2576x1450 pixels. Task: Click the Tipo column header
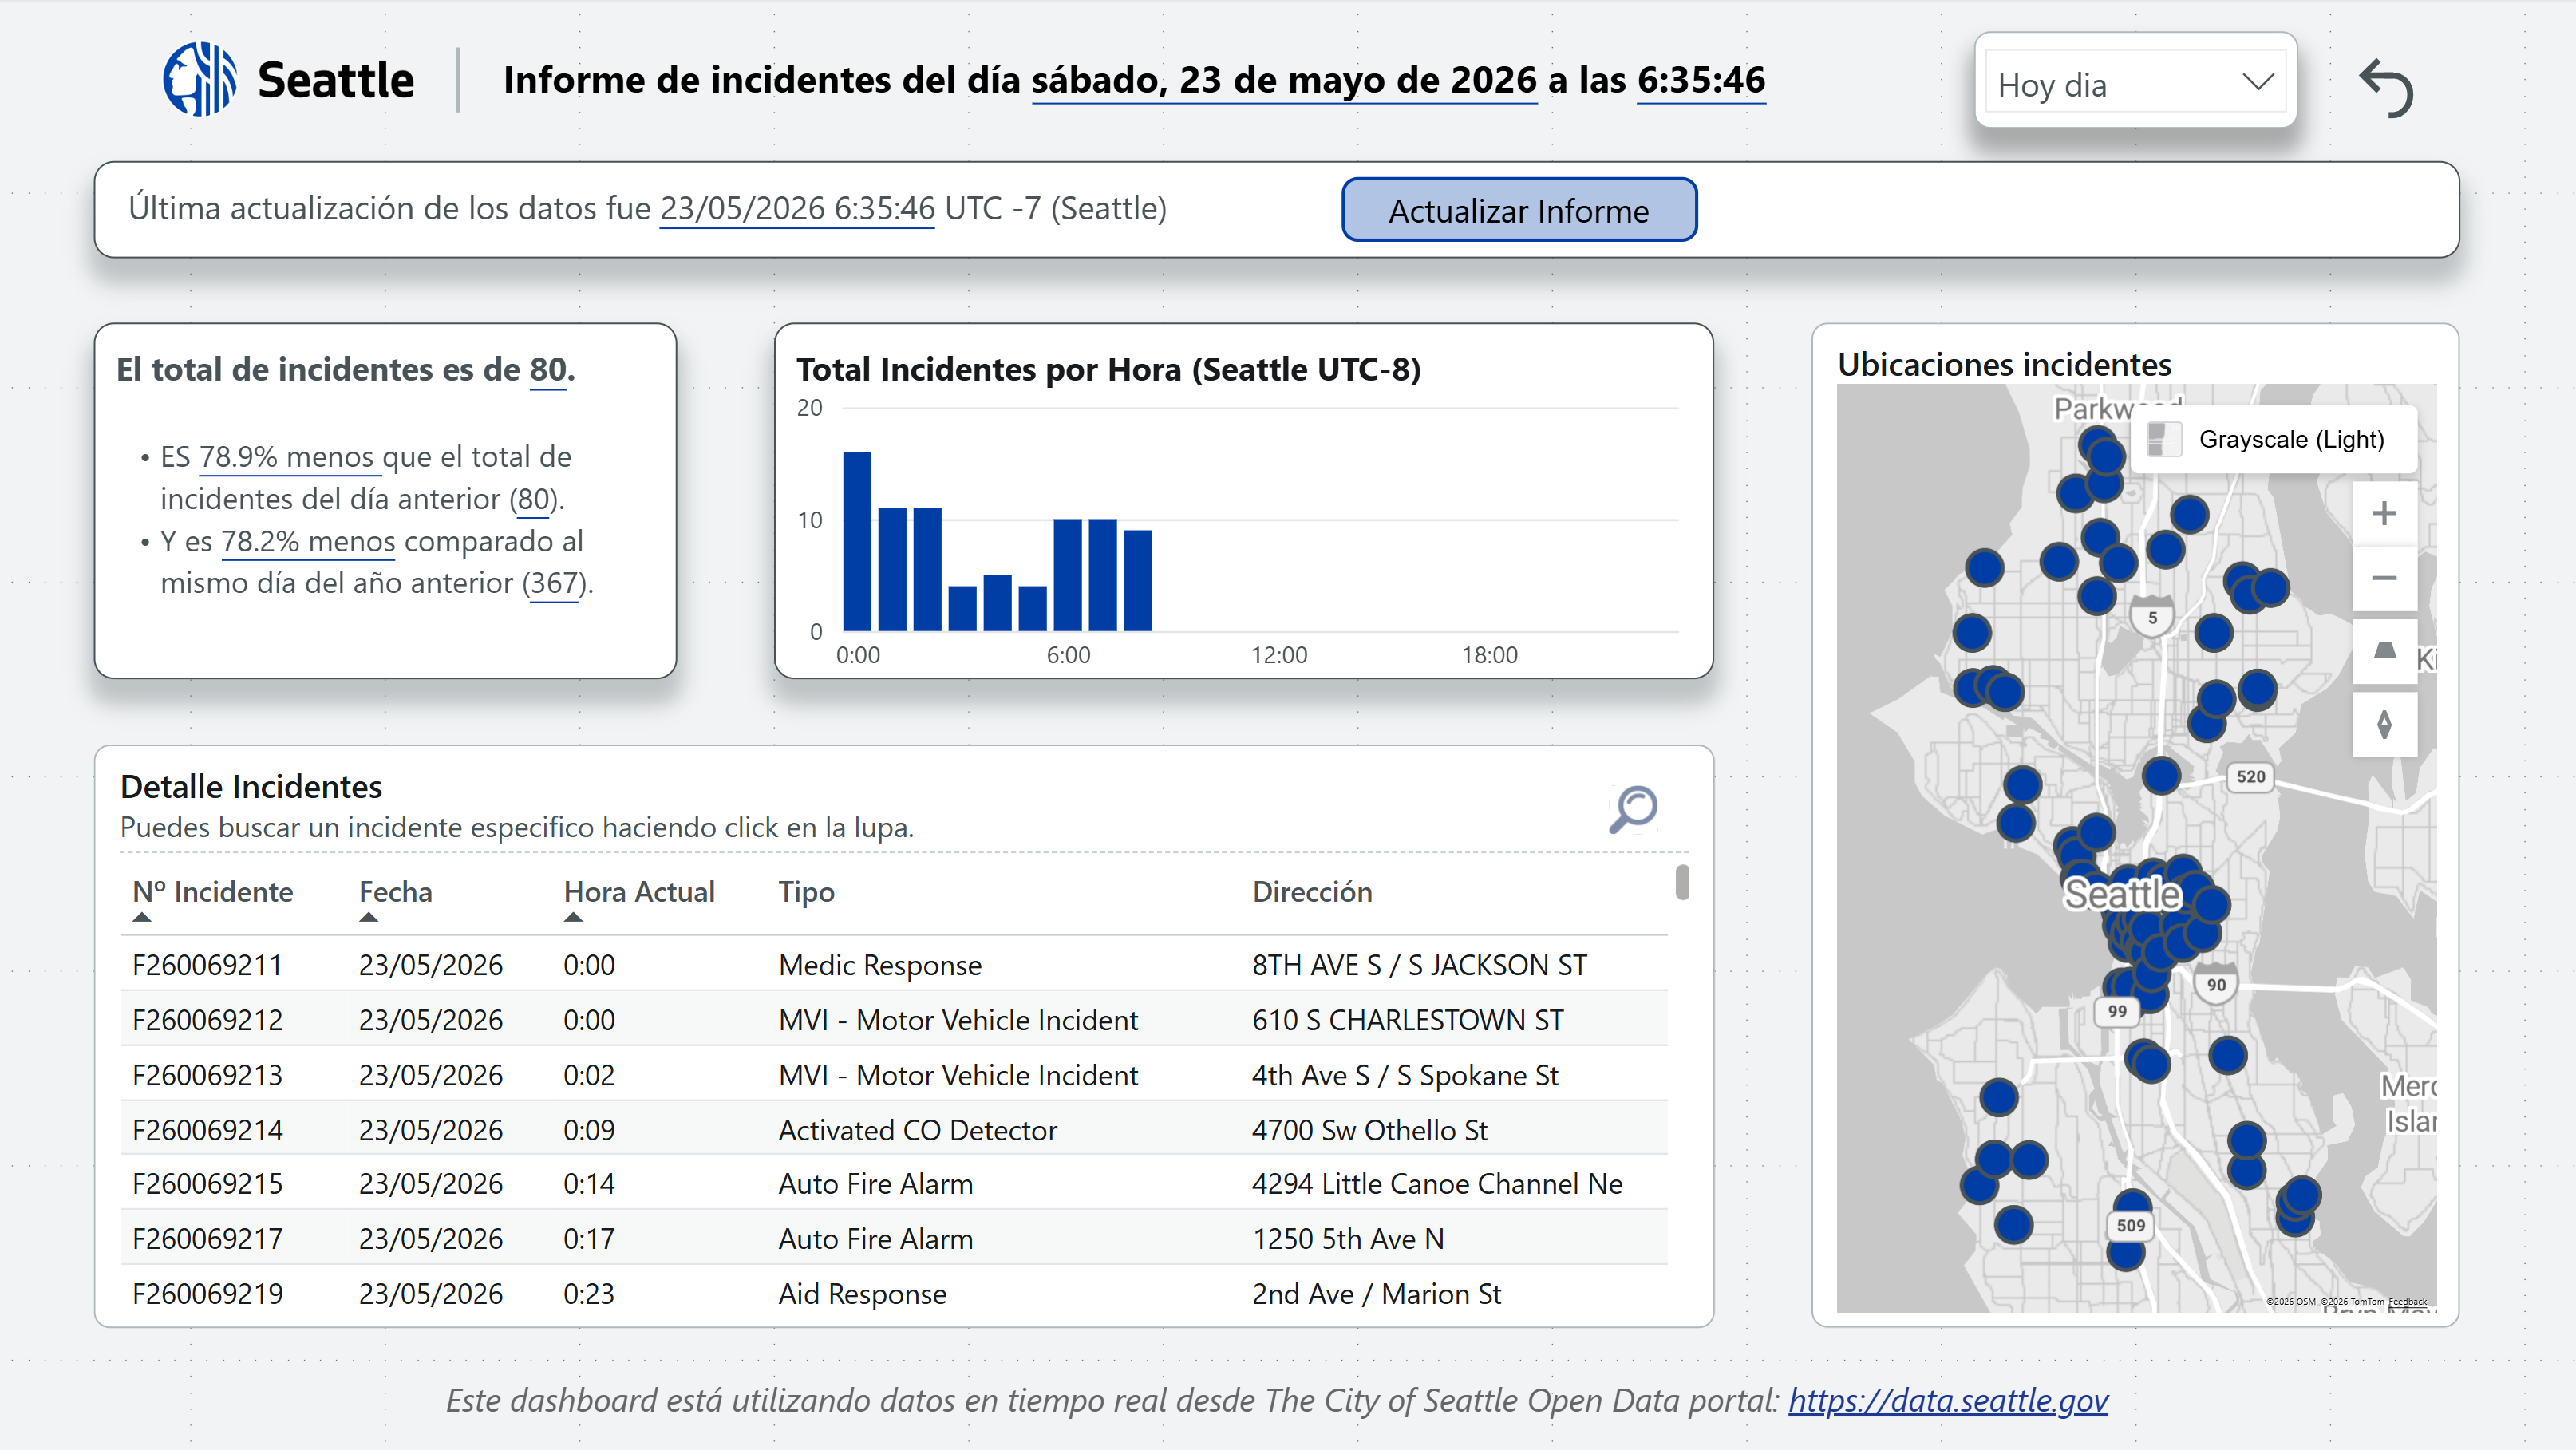[806, 892]
